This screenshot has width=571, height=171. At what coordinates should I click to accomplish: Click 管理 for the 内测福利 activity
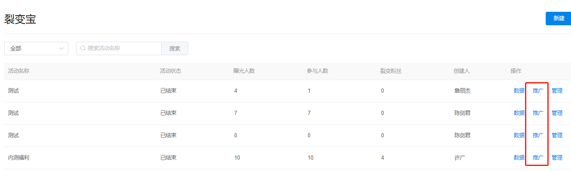tap(557, 158)
